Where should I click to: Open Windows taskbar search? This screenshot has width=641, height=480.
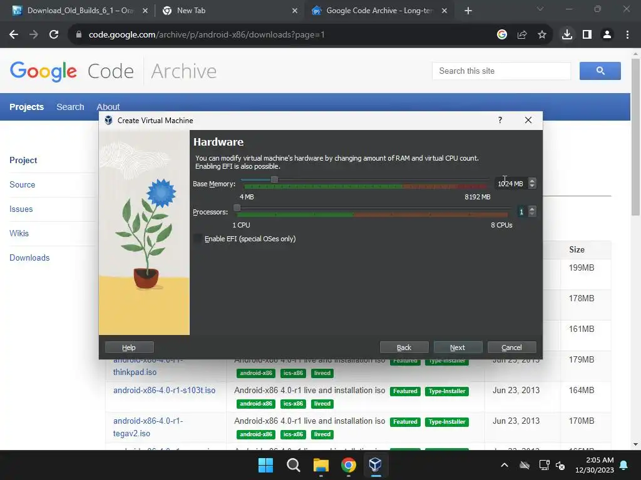pyautogui.click(x=294, y=465)
